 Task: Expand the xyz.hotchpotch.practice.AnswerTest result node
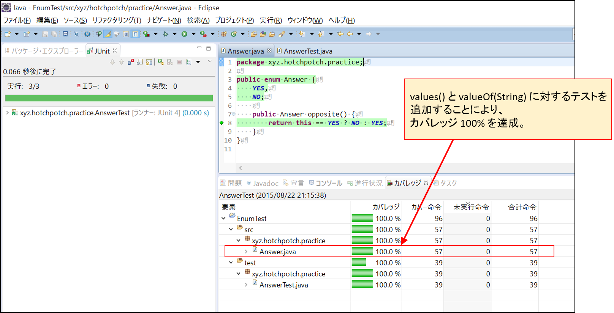click(x=7, y=113)
